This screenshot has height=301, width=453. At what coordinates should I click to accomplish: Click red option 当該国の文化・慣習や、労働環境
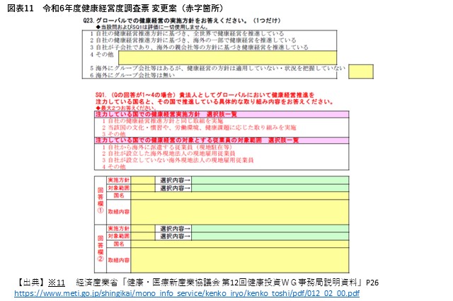coord(199,127)
